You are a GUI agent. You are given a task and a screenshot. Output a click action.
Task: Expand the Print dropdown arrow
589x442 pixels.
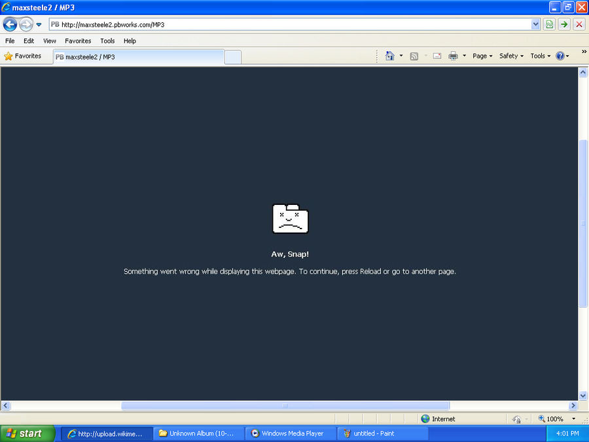pos(464,56)
